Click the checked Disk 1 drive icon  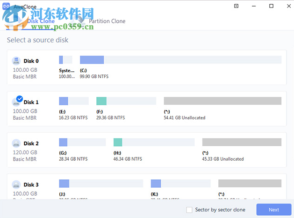click(x=16, y=102)
